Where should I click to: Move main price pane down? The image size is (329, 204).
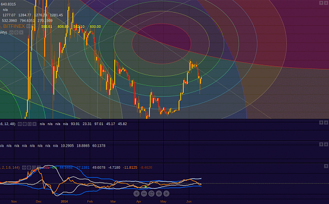pyautogui.click(x=326, y=3)
